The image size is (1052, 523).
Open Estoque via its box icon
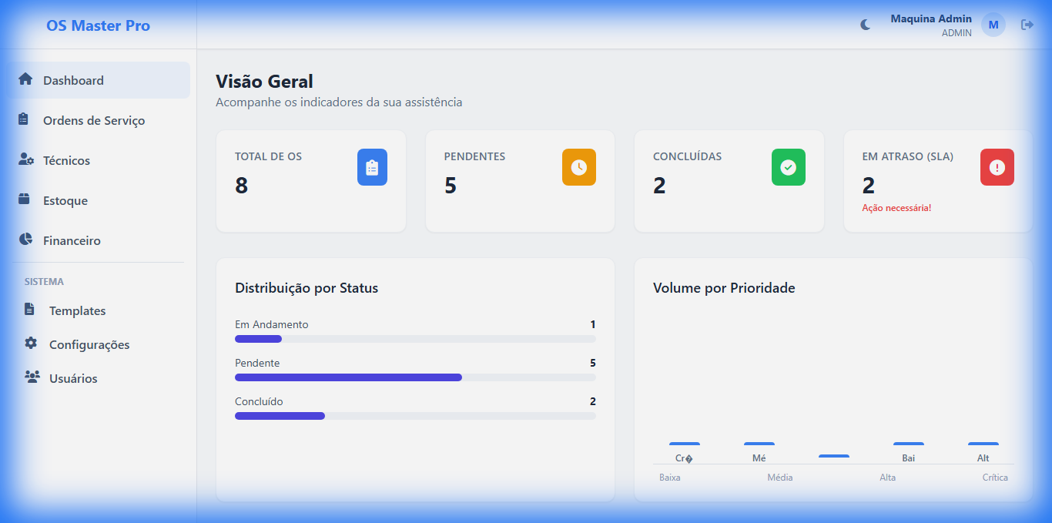pos(24,200)
